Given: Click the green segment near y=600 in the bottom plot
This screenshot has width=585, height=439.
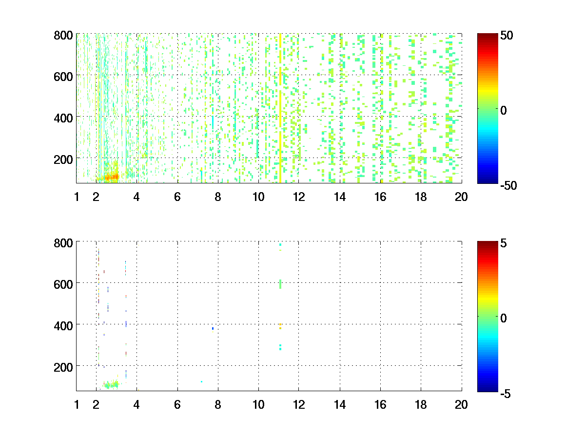Looking at the screenshot, I should coord(280,284).
